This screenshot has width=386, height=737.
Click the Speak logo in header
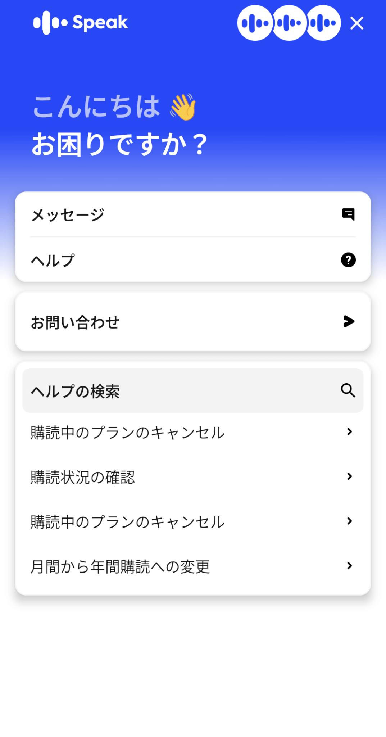coord(81,23)
